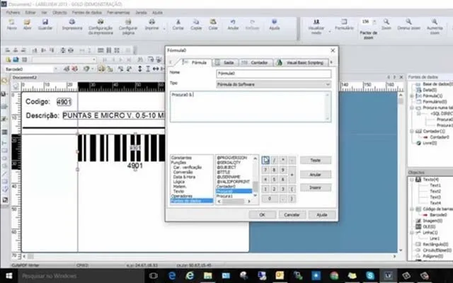Open the Tipo combo box in dialog
453x283 pixels.
point(274,84)
